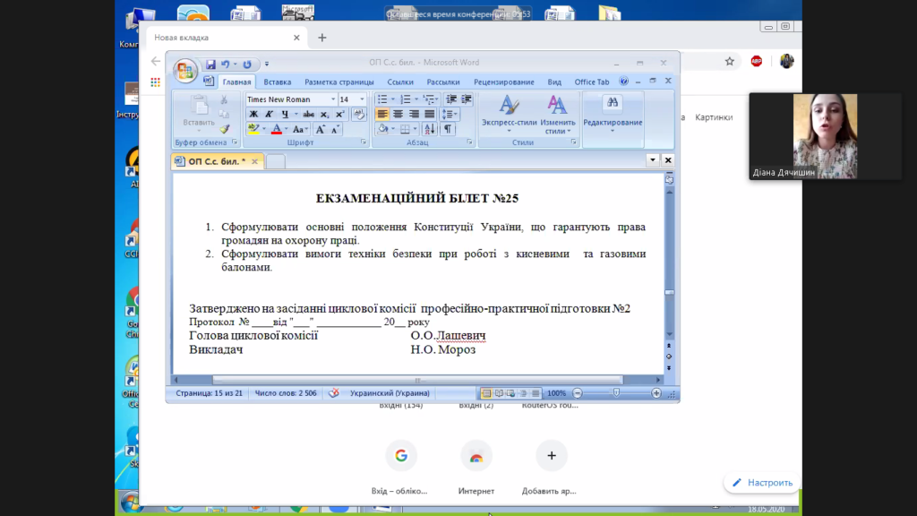The height and width of the screenshot is (516, 917).
Task: Toggle strikethrough text formatting
Action: [308, 114]
